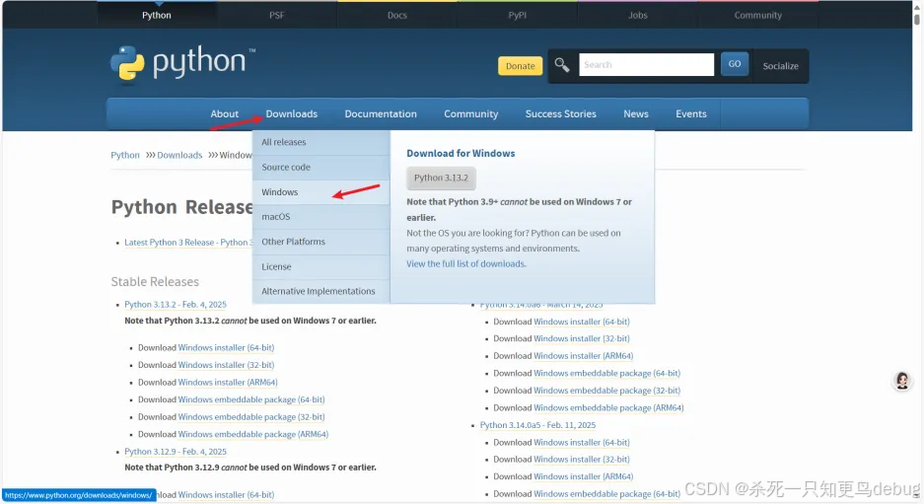Select Alternative Implementations in Downloads dropdown
Image resolution: width=924 pixels, height=504 pixels.
pyautogui.click(x=321, y=291)
